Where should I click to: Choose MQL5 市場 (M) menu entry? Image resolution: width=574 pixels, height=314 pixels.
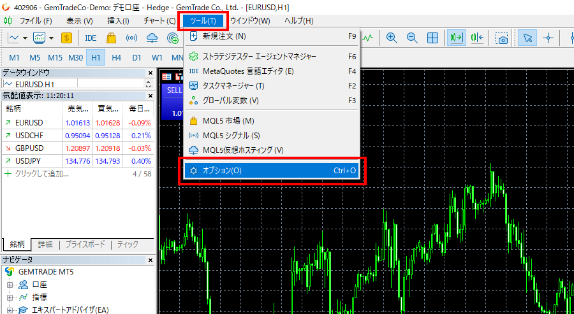(x=272, y=121)
